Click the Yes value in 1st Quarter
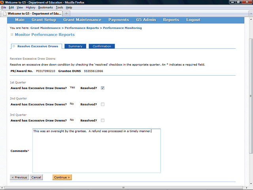Screen dimensions: 253x190 [72, 87]
